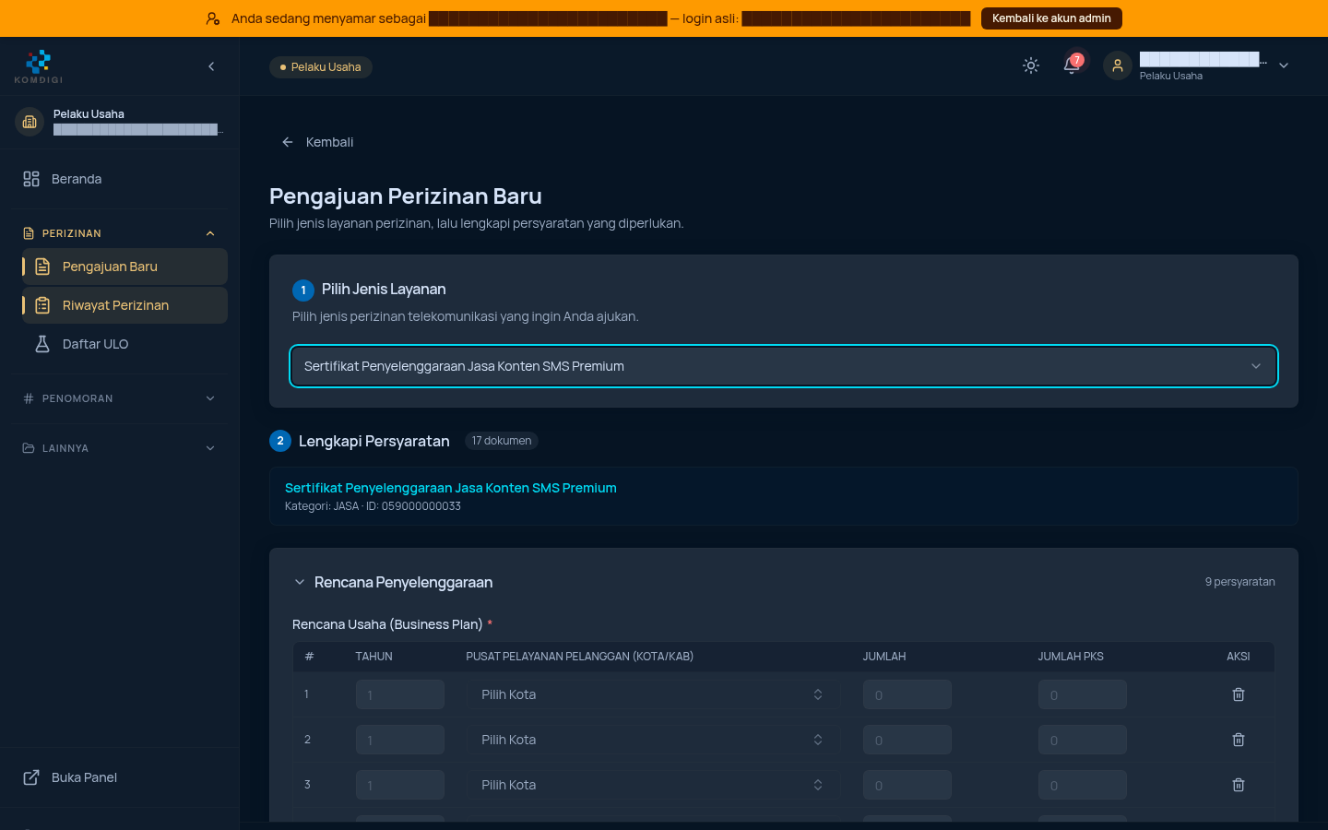Delete row 2 with trash icon

coord(1239,740)
